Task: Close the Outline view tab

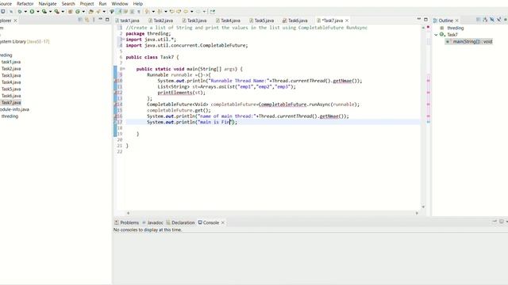Action: [x=457, y=21]
